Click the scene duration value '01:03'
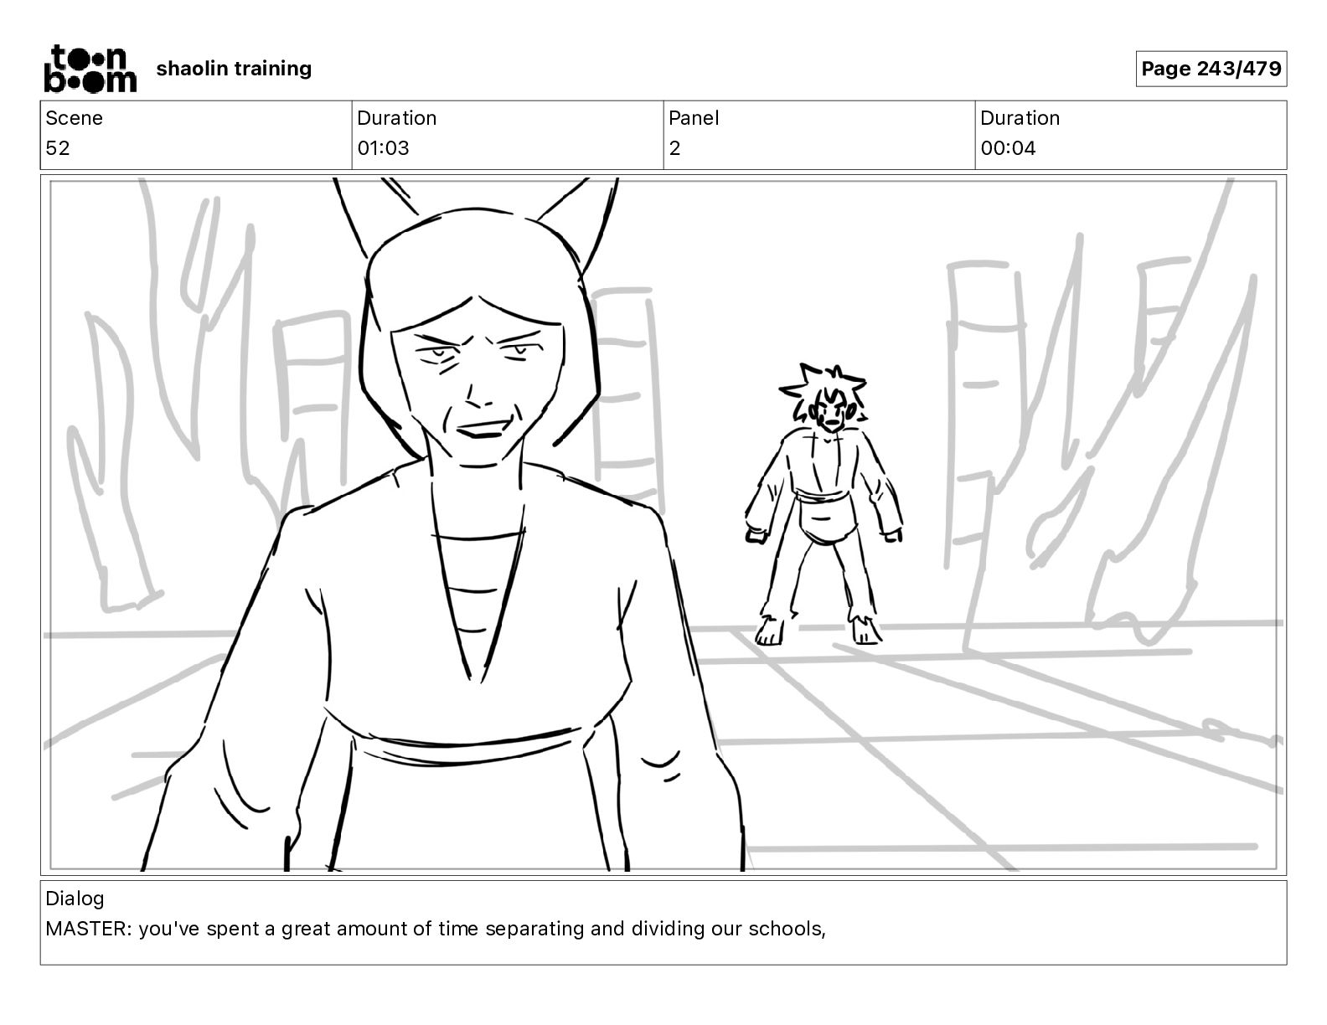 tap(383, 148)
